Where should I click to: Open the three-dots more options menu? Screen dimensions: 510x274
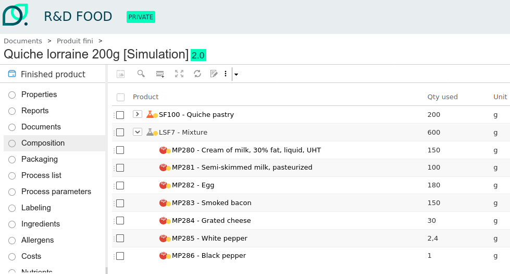[226, 74]
